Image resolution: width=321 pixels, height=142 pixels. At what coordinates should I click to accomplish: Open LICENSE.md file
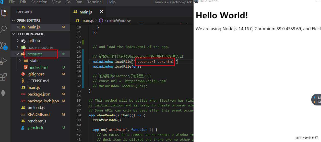tap(38, 81)
